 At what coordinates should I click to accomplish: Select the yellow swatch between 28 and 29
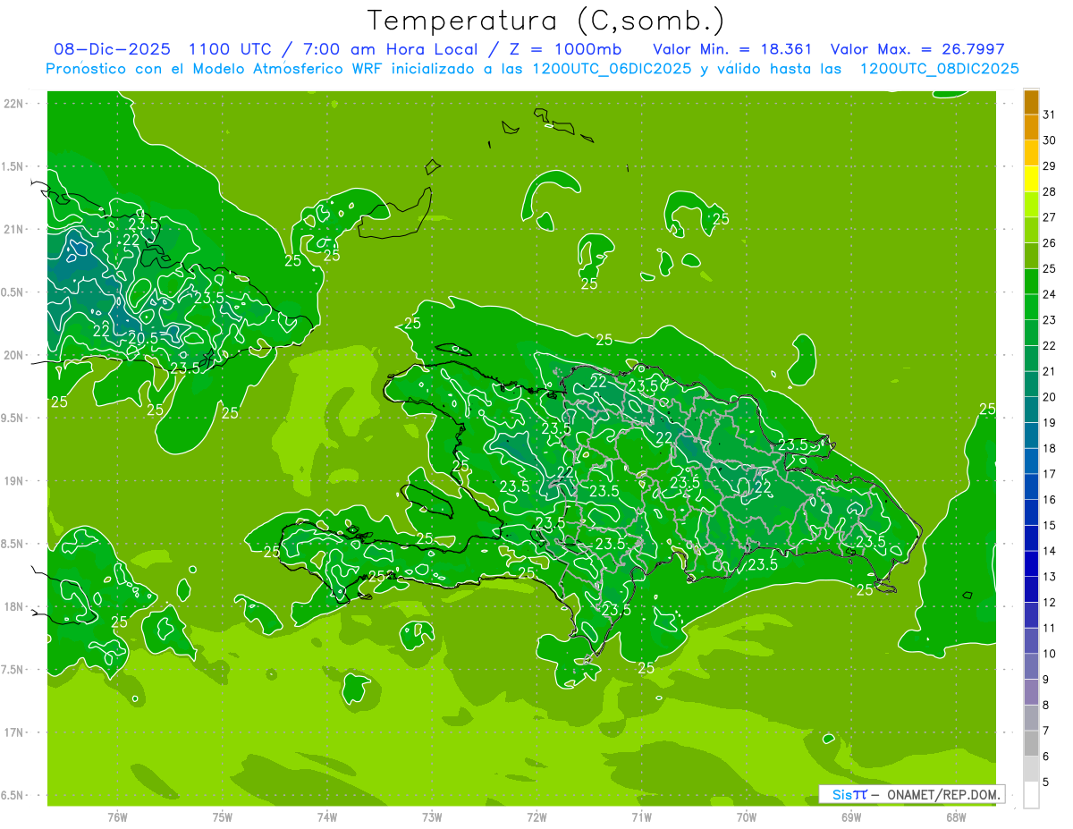coord(1031,179)
